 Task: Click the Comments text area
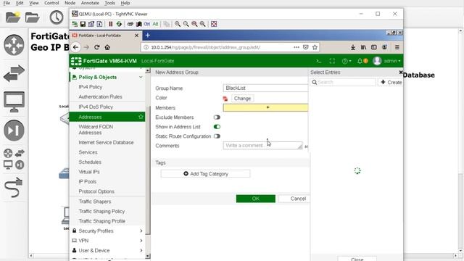262,145
